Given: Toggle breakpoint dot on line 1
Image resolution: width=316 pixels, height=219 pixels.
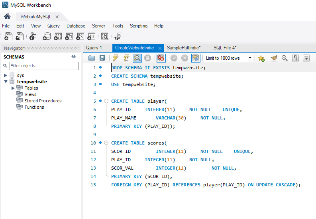Looking at the screenshot, I should click(100, 67).
